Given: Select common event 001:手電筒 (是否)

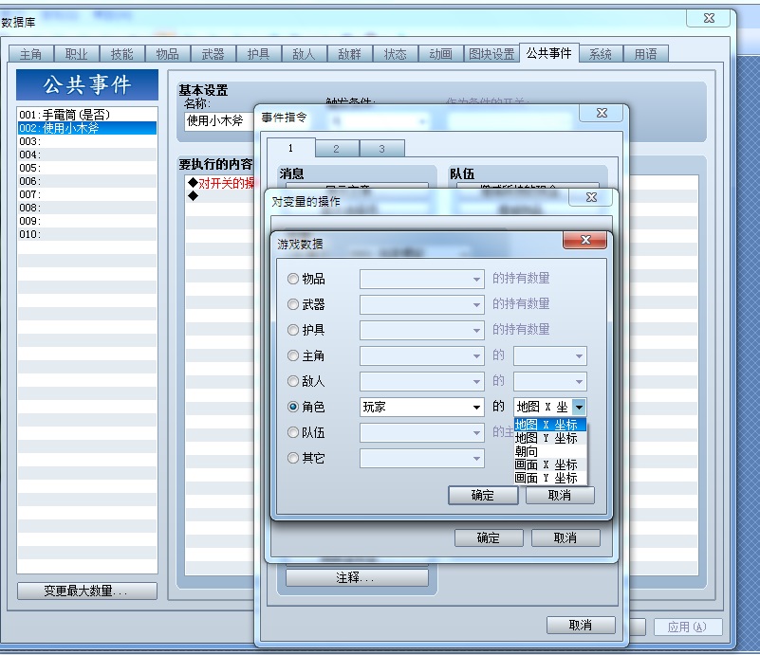Looking at the screenshot, I should [x=87, y=115].
